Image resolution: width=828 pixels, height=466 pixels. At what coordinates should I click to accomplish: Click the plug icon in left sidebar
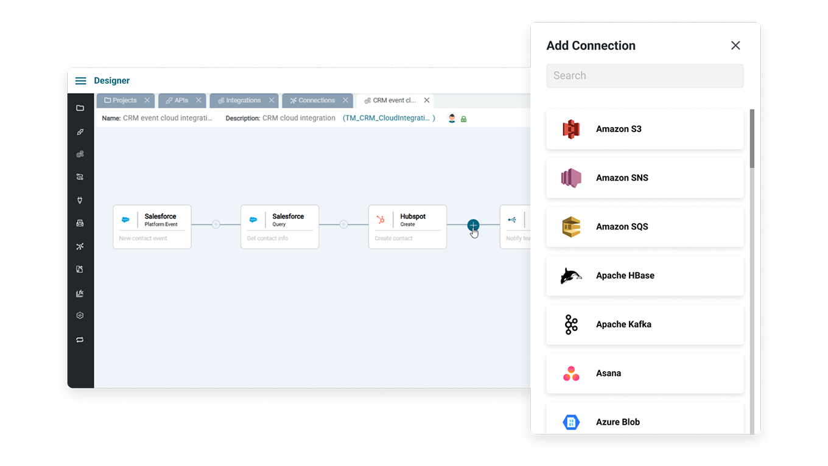[80, 200]
